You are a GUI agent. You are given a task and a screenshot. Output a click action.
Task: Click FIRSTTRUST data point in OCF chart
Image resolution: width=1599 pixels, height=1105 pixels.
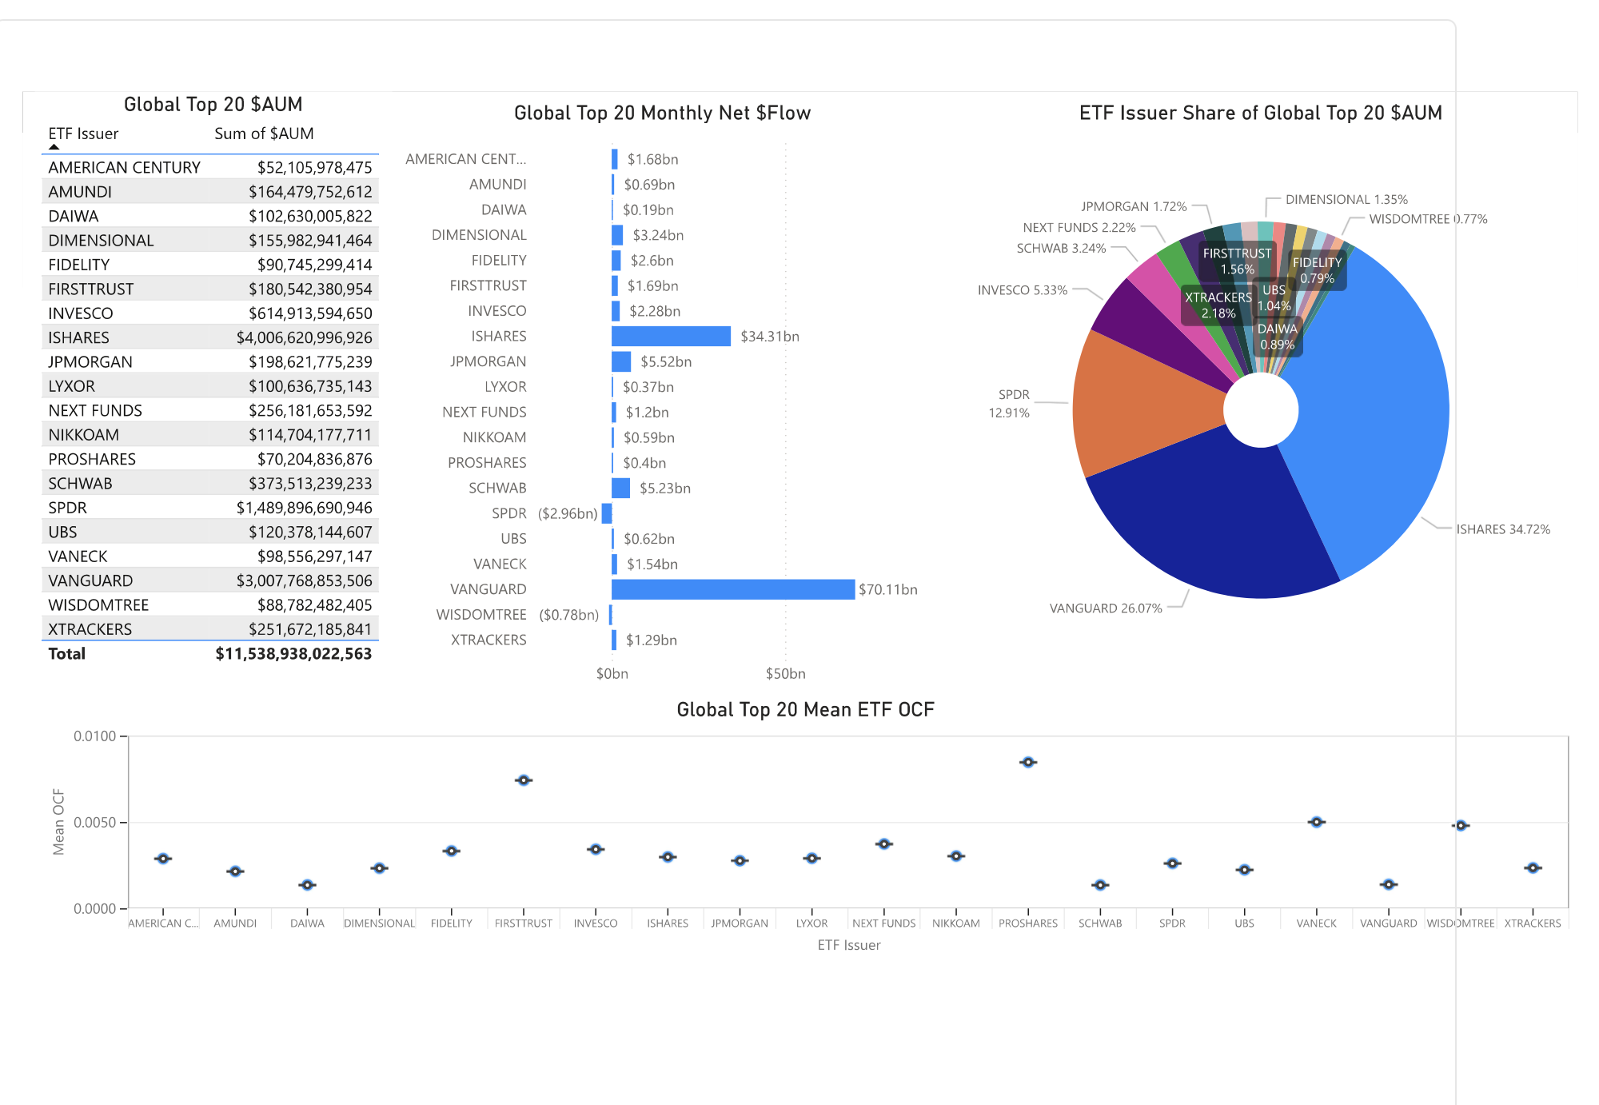pyautogui.click(x=524, y=780)
